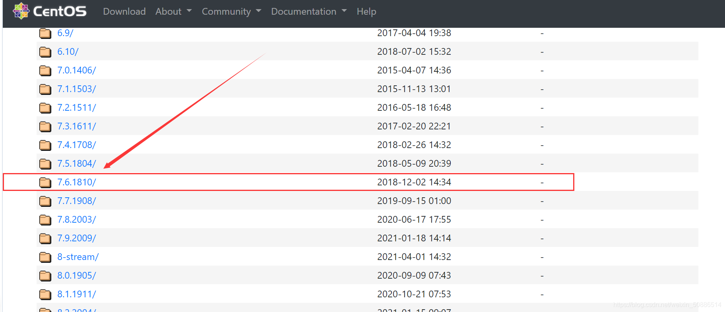Select the date 2018-07-02 15:32

pos(414,52)
